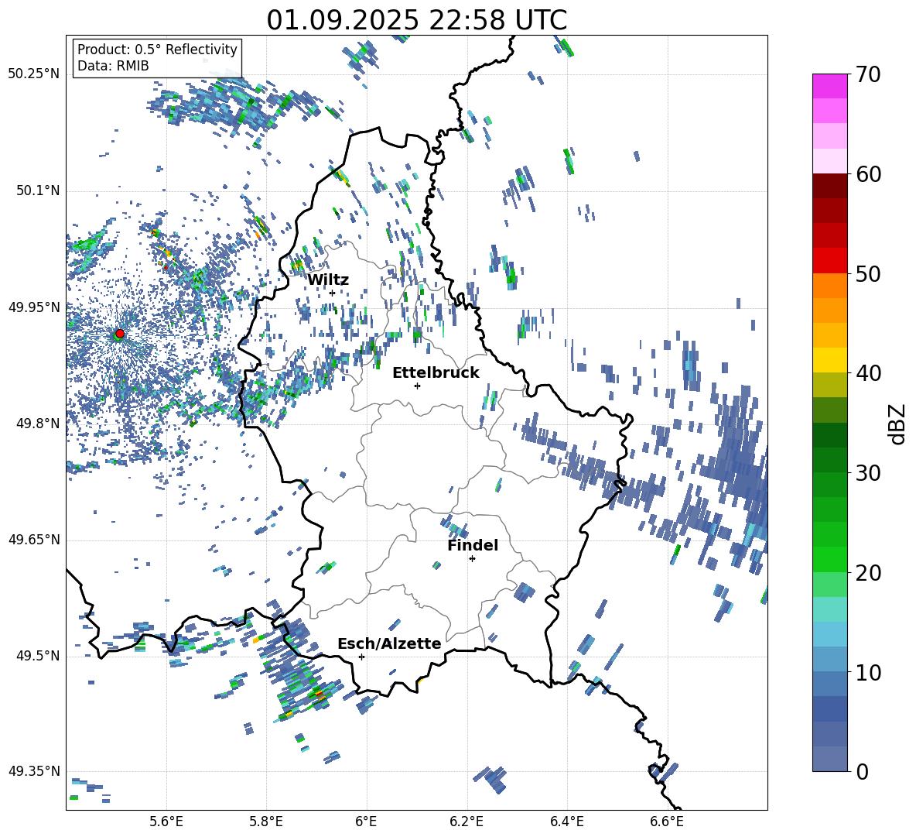Click the Findel station label
The width and height of the screenshot is (916, 837).
point(473,545)
